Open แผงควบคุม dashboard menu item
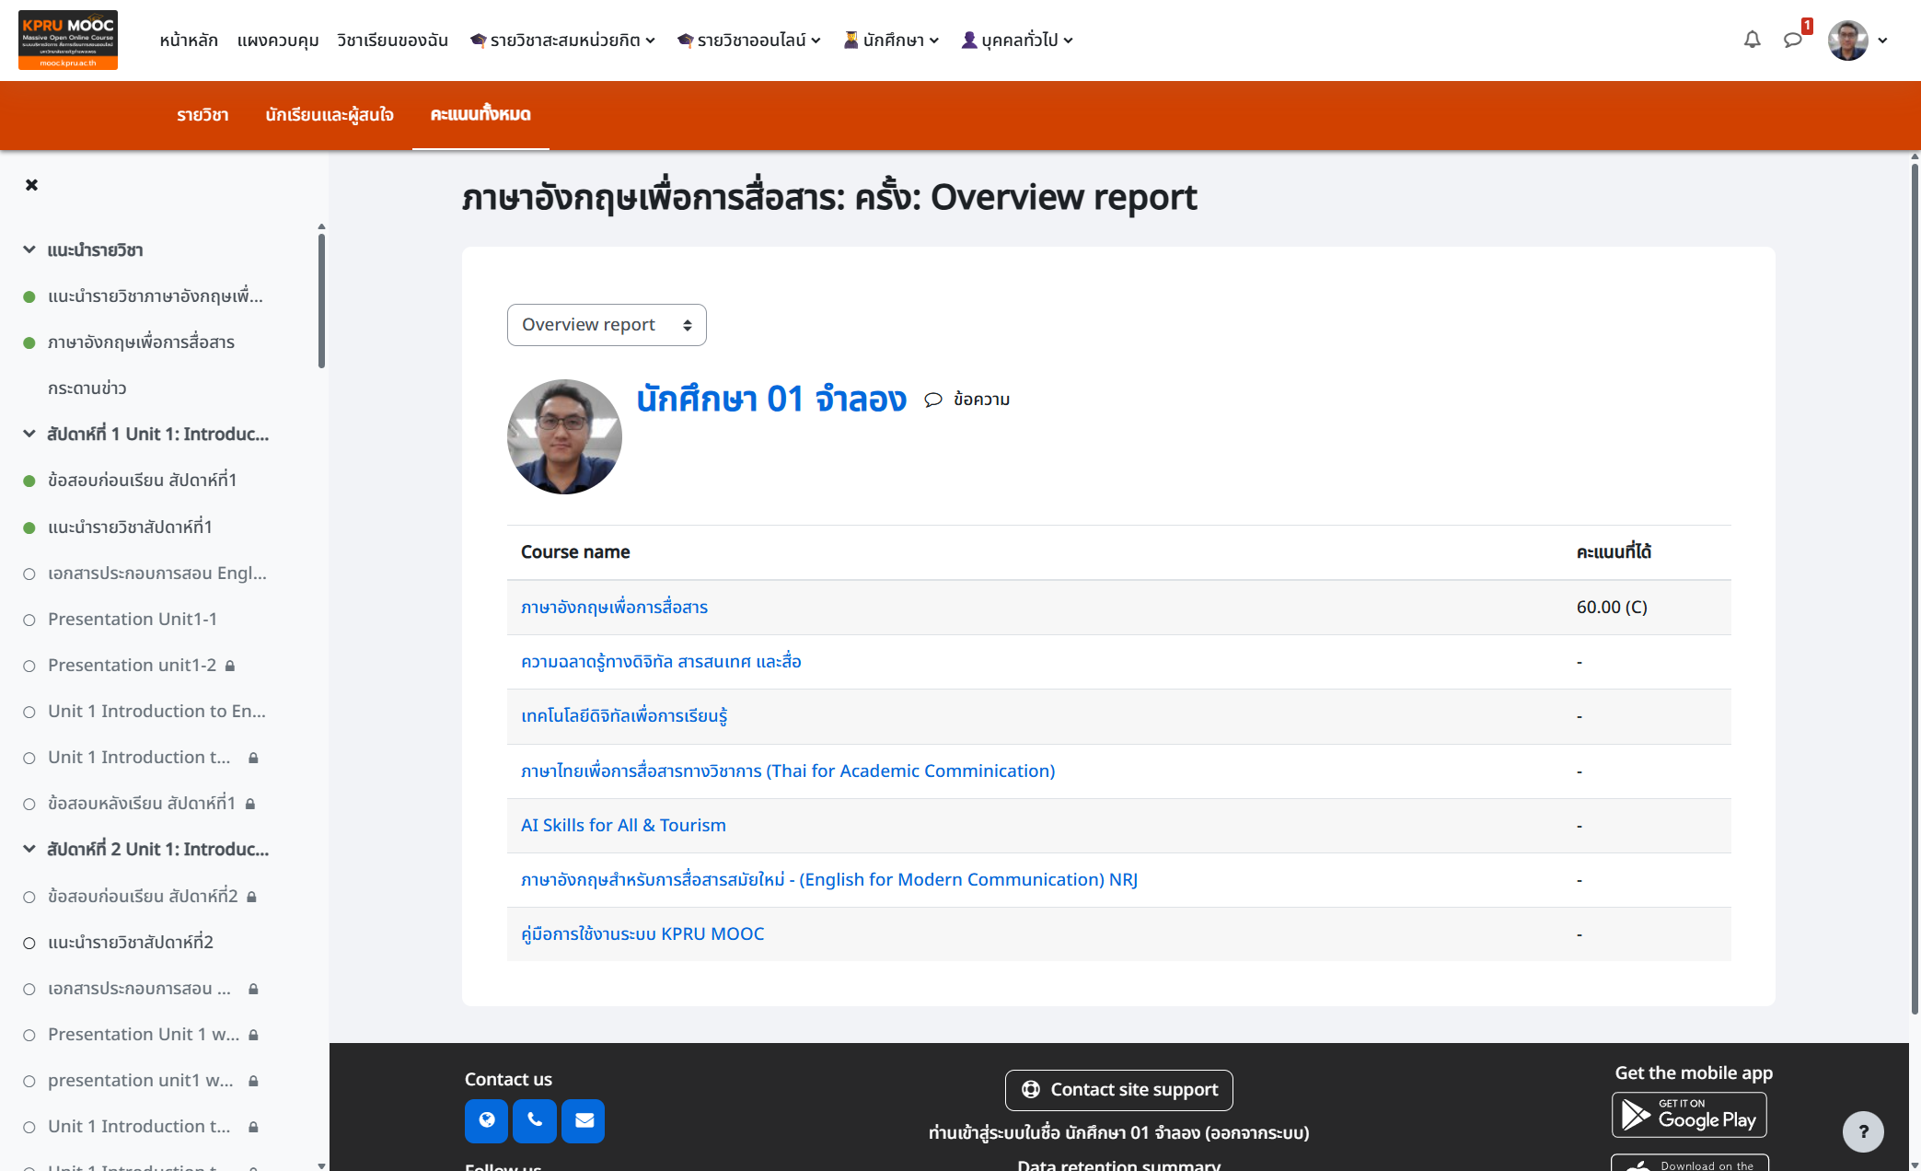This screenshot has height=1171, width=1921. 278,40
